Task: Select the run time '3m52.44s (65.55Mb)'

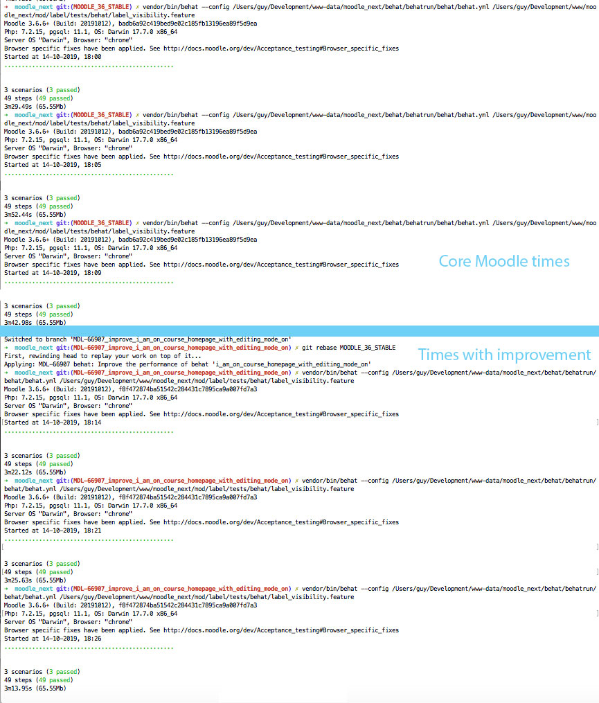Action: [35, 215]
